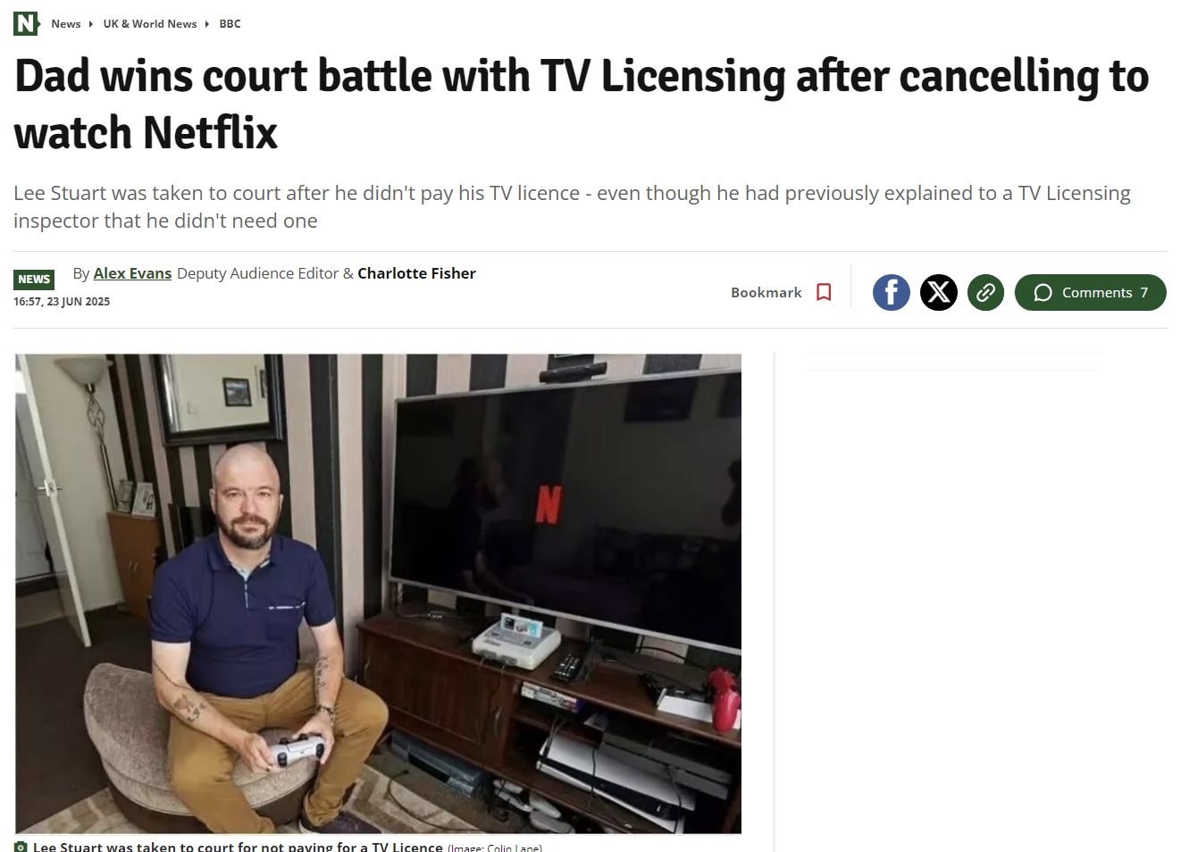Click arrow after UK & World News
This screenshot has height=852, width=1181.
click(207, 24)
